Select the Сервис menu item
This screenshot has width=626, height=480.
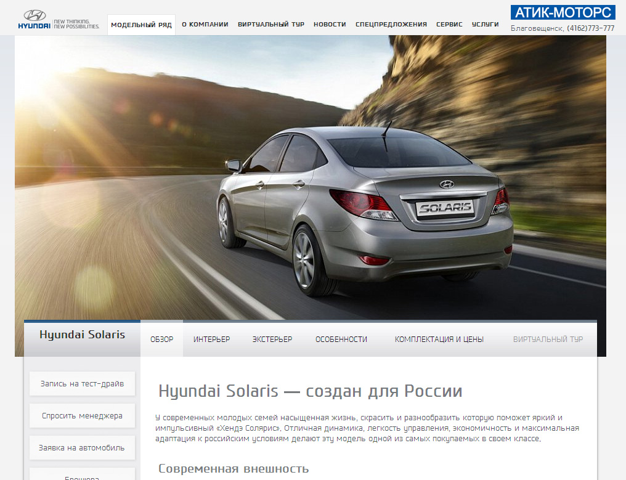pyautogui.click(x=449, y=25)
